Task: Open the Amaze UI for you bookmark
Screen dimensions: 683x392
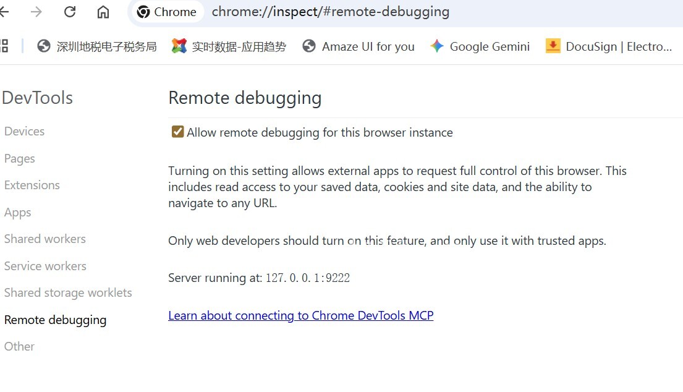Action: tap(358, 46)
